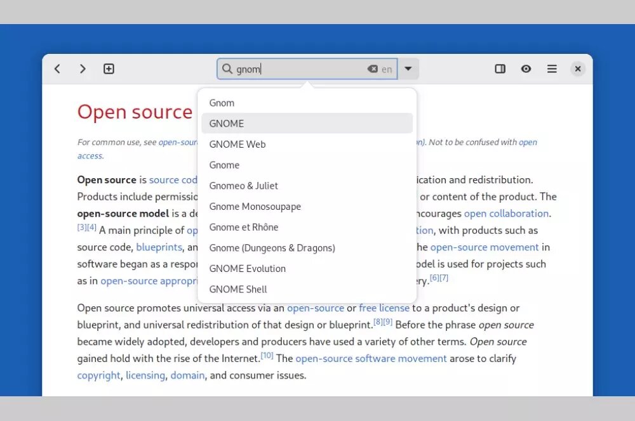Open the 'open access' link

click(x=90, y=156)
